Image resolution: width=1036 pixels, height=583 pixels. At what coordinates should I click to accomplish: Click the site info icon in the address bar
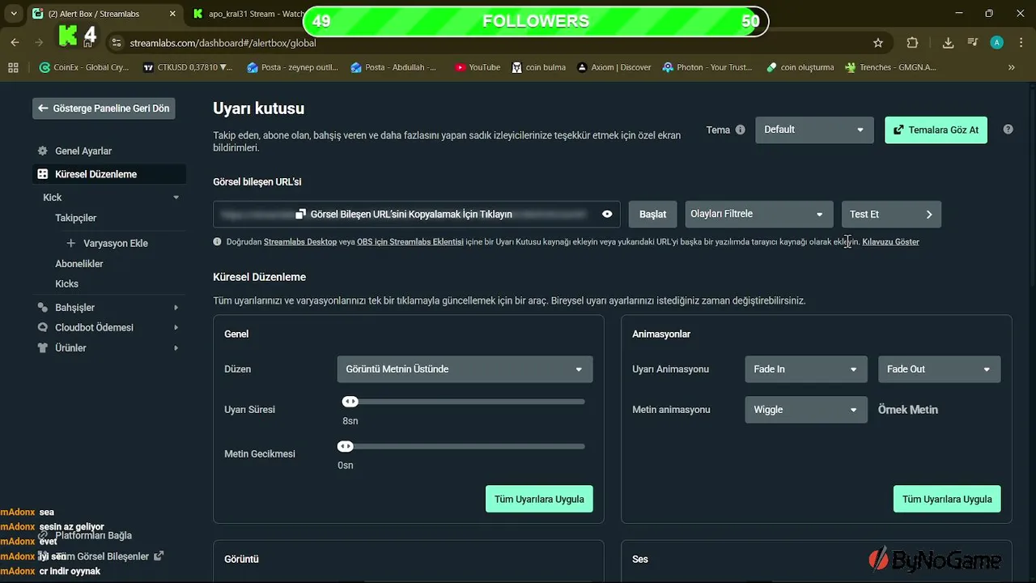click(x=116, y=43)
